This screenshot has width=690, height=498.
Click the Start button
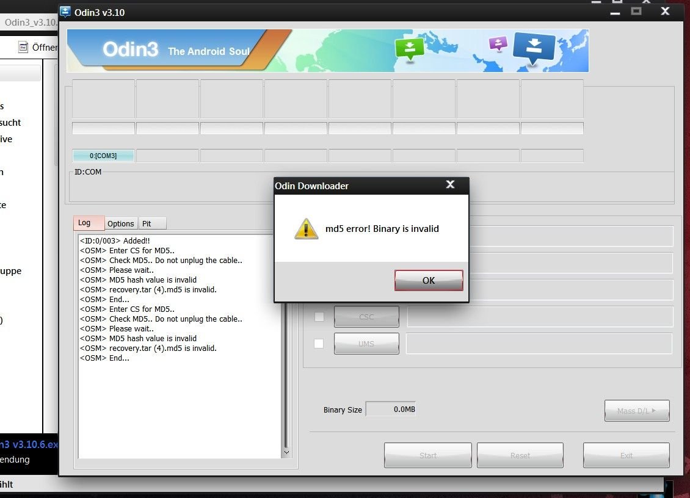427,455
